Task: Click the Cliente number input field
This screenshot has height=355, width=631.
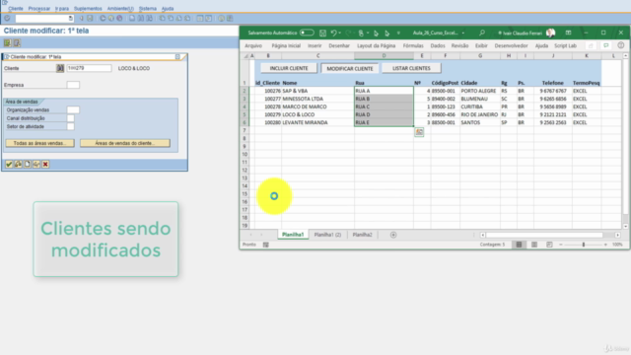Action: (x=89, y=68)
